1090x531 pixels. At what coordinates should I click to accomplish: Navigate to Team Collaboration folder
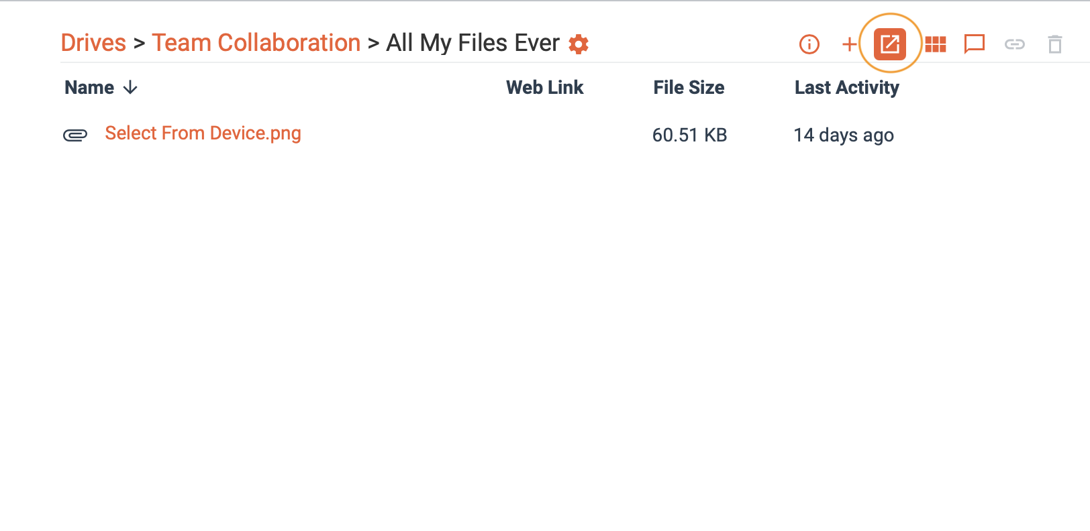click(256, 43)
